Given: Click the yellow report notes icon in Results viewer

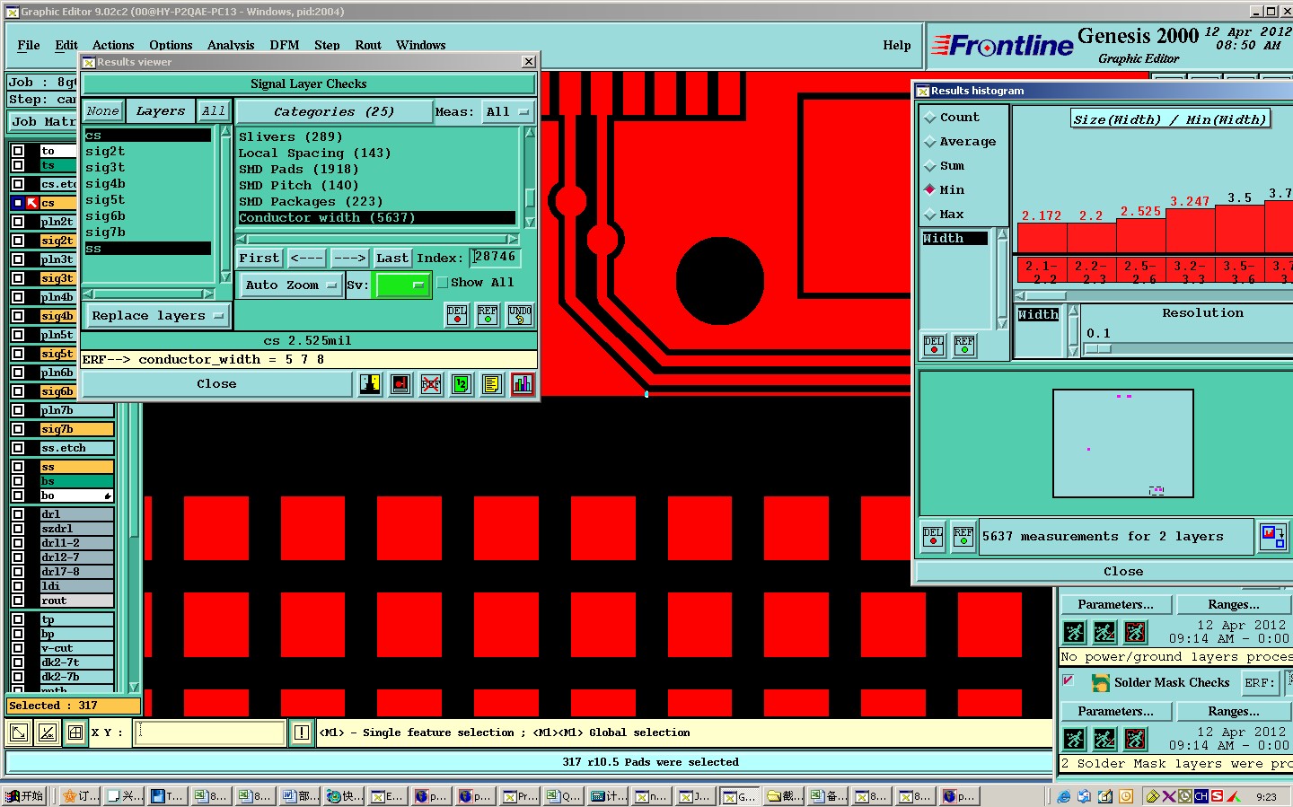Looking at the screenshot, I should 492,384.
